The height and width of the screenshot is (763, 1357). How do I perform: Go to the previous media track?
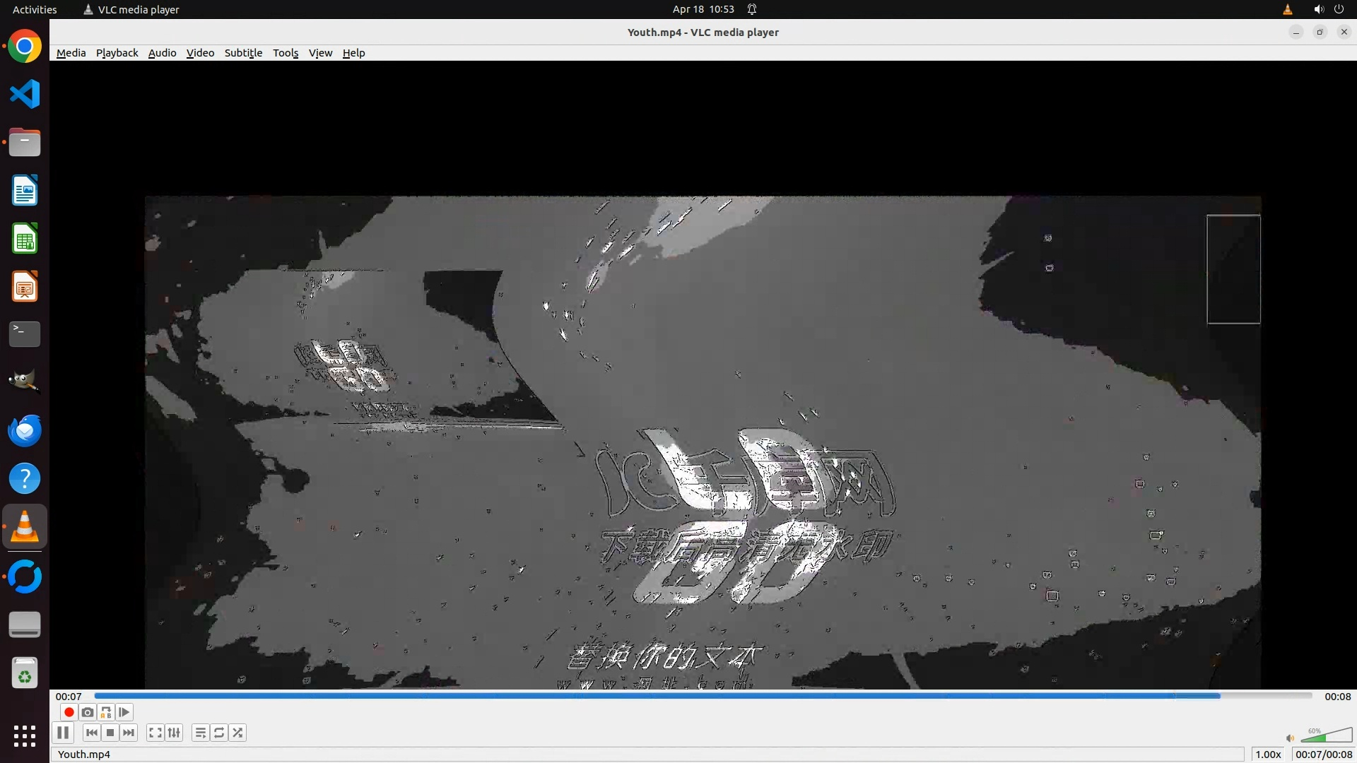coord(92,733)
